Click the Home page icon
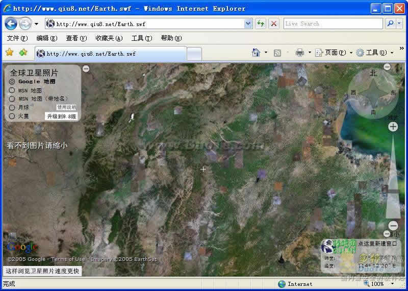This screenshot has height=291, width=408. [x=256, y=53]
